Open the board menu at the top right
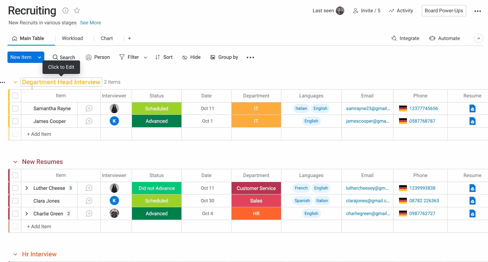Viewport: 488px width, 262px height. [477, 11]
